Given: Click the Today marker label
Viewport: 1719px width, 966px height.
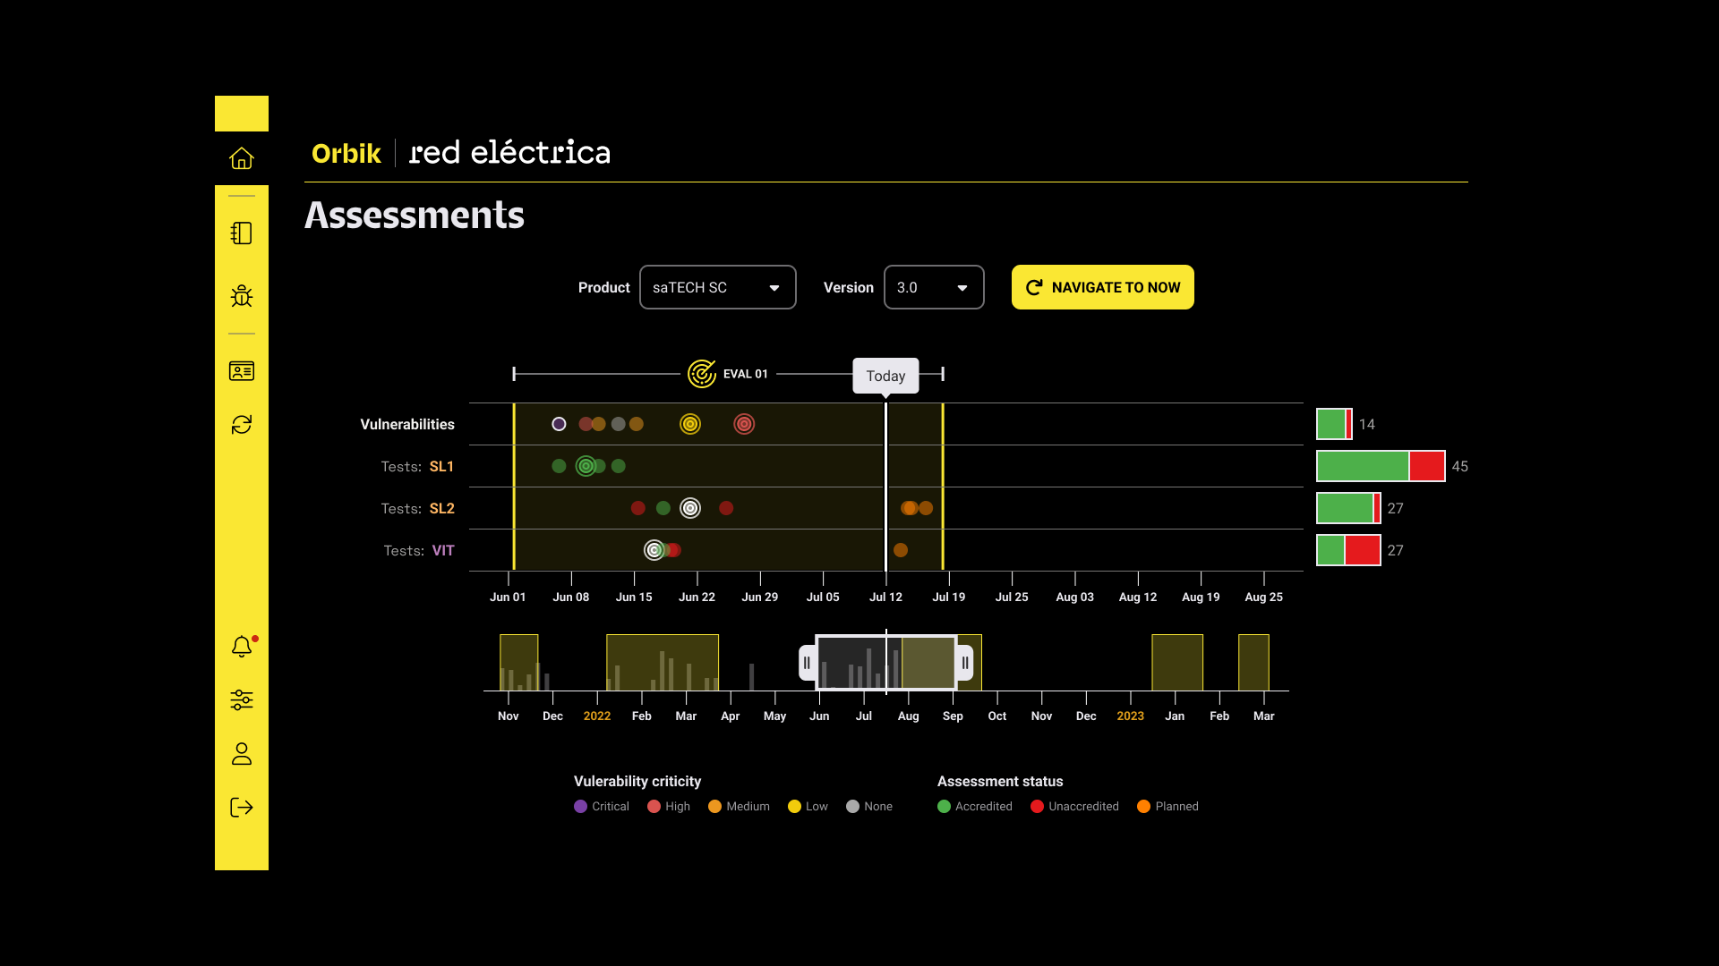Looking at the screenshot, I should click(x=885, y=376).
